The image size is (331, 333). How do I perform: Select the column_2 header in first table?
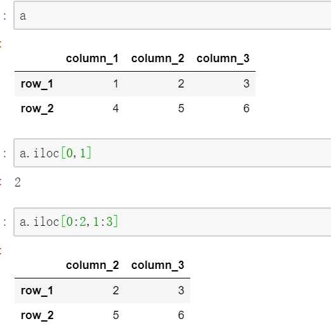point(157,58)
